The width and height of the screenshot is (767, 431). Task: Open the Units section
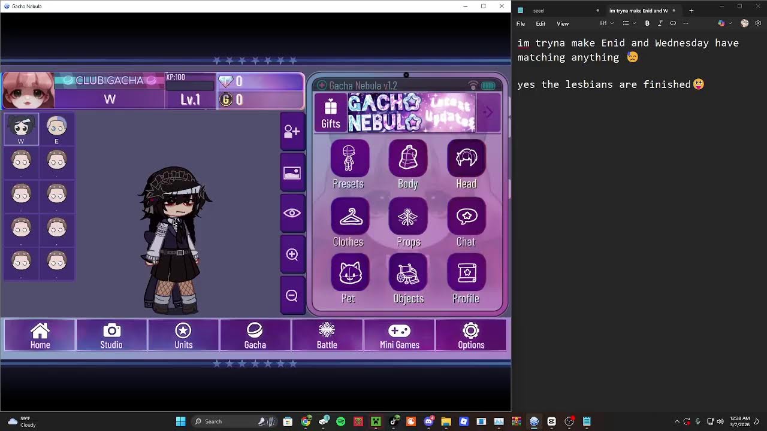(x=183, y=335)
